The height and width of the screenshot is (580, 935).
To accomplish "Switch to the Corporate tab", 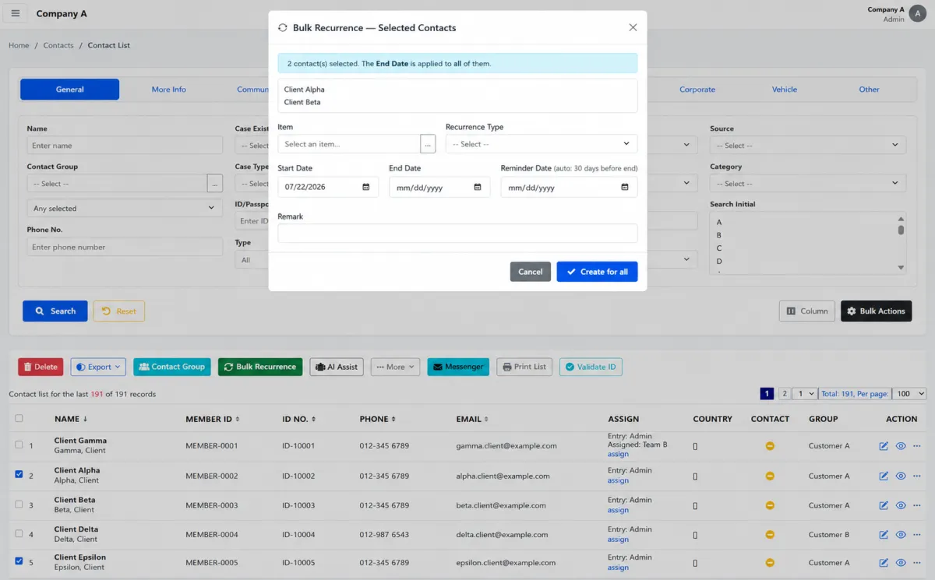I will click(697, 90).
